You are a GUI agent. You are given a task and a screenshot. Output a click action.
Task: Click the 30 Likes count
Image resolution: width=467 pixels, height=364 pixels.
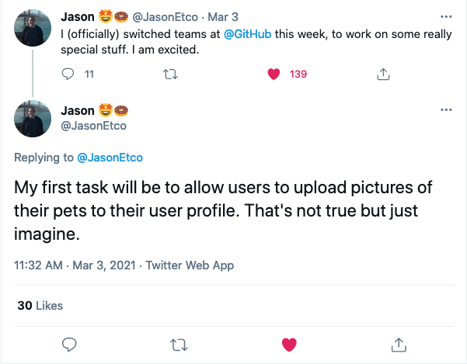(40, 306)
